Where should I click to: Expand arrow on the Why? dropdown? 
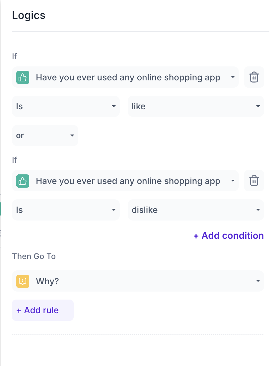[258, 281]
